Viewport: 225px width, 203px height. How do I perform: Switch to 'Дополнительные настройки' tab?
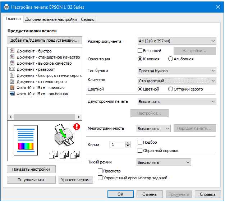tap(51, 19)
